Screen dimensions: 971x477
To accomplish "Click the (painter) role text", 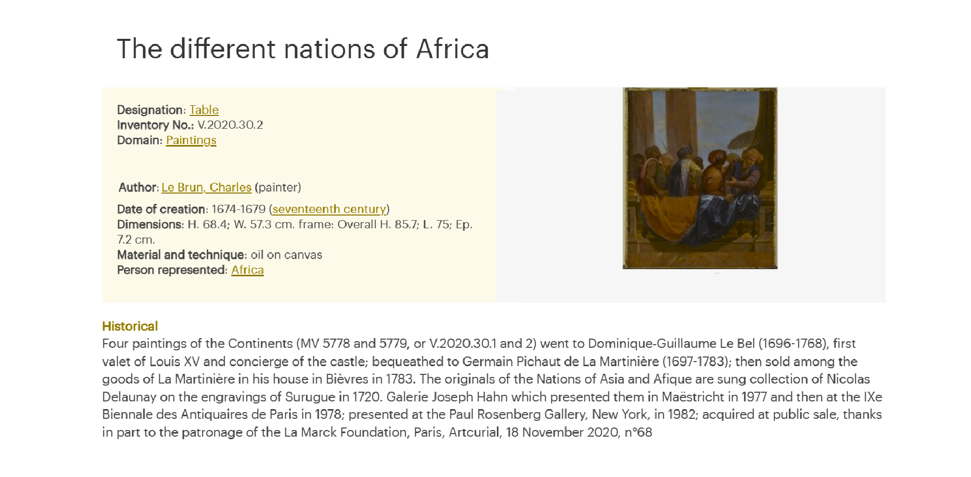I will pos(278,187).
